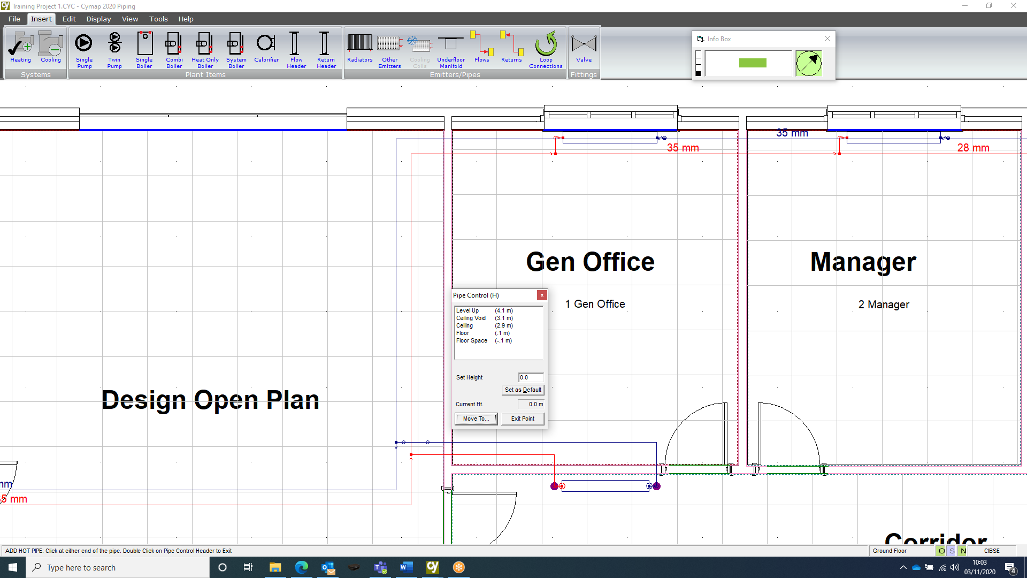Open the Edit menu
The image size is (1027, 578).
click(69, 19)
